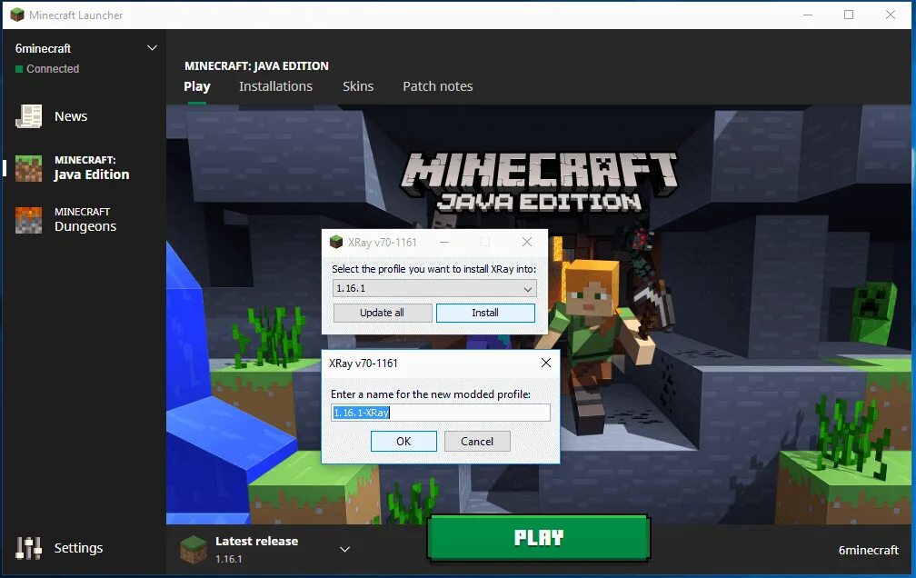Open Settings sliders icon
This screenshot has height=578, width=916.
(29, 548)
